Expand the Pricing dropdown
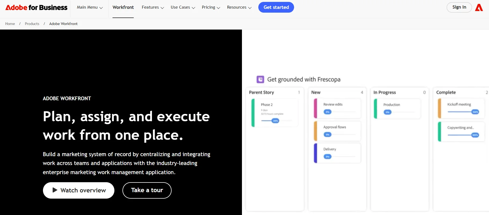 point(211,7)
